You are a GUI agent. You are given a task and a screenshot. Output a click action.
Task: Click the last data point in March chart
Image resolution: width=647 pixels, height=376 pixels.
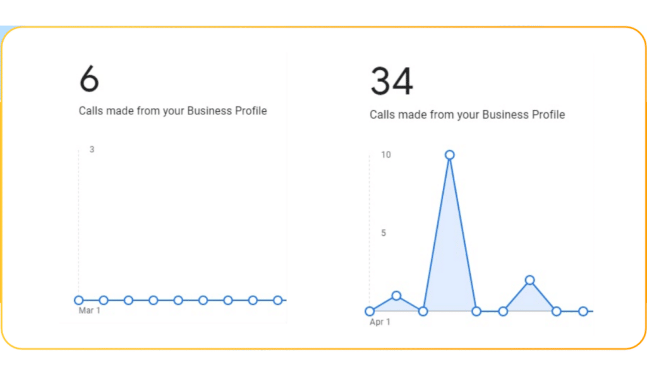(x=278, y=300)
